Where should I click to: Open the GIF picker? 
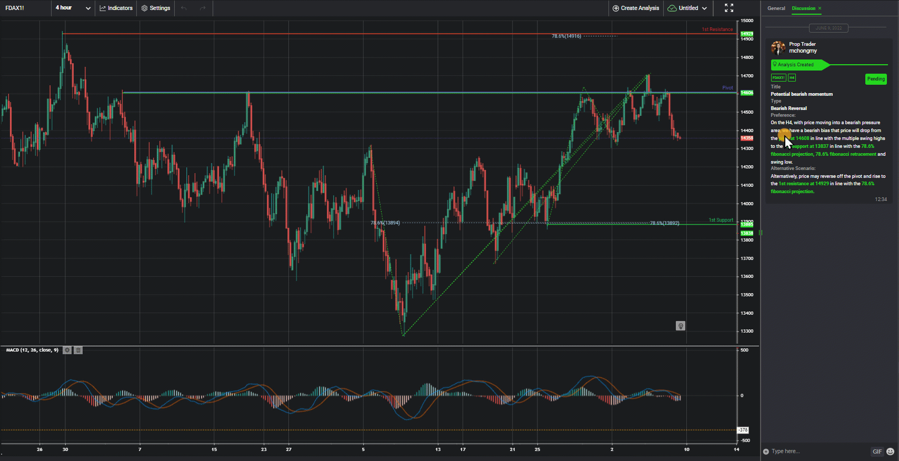877,452
